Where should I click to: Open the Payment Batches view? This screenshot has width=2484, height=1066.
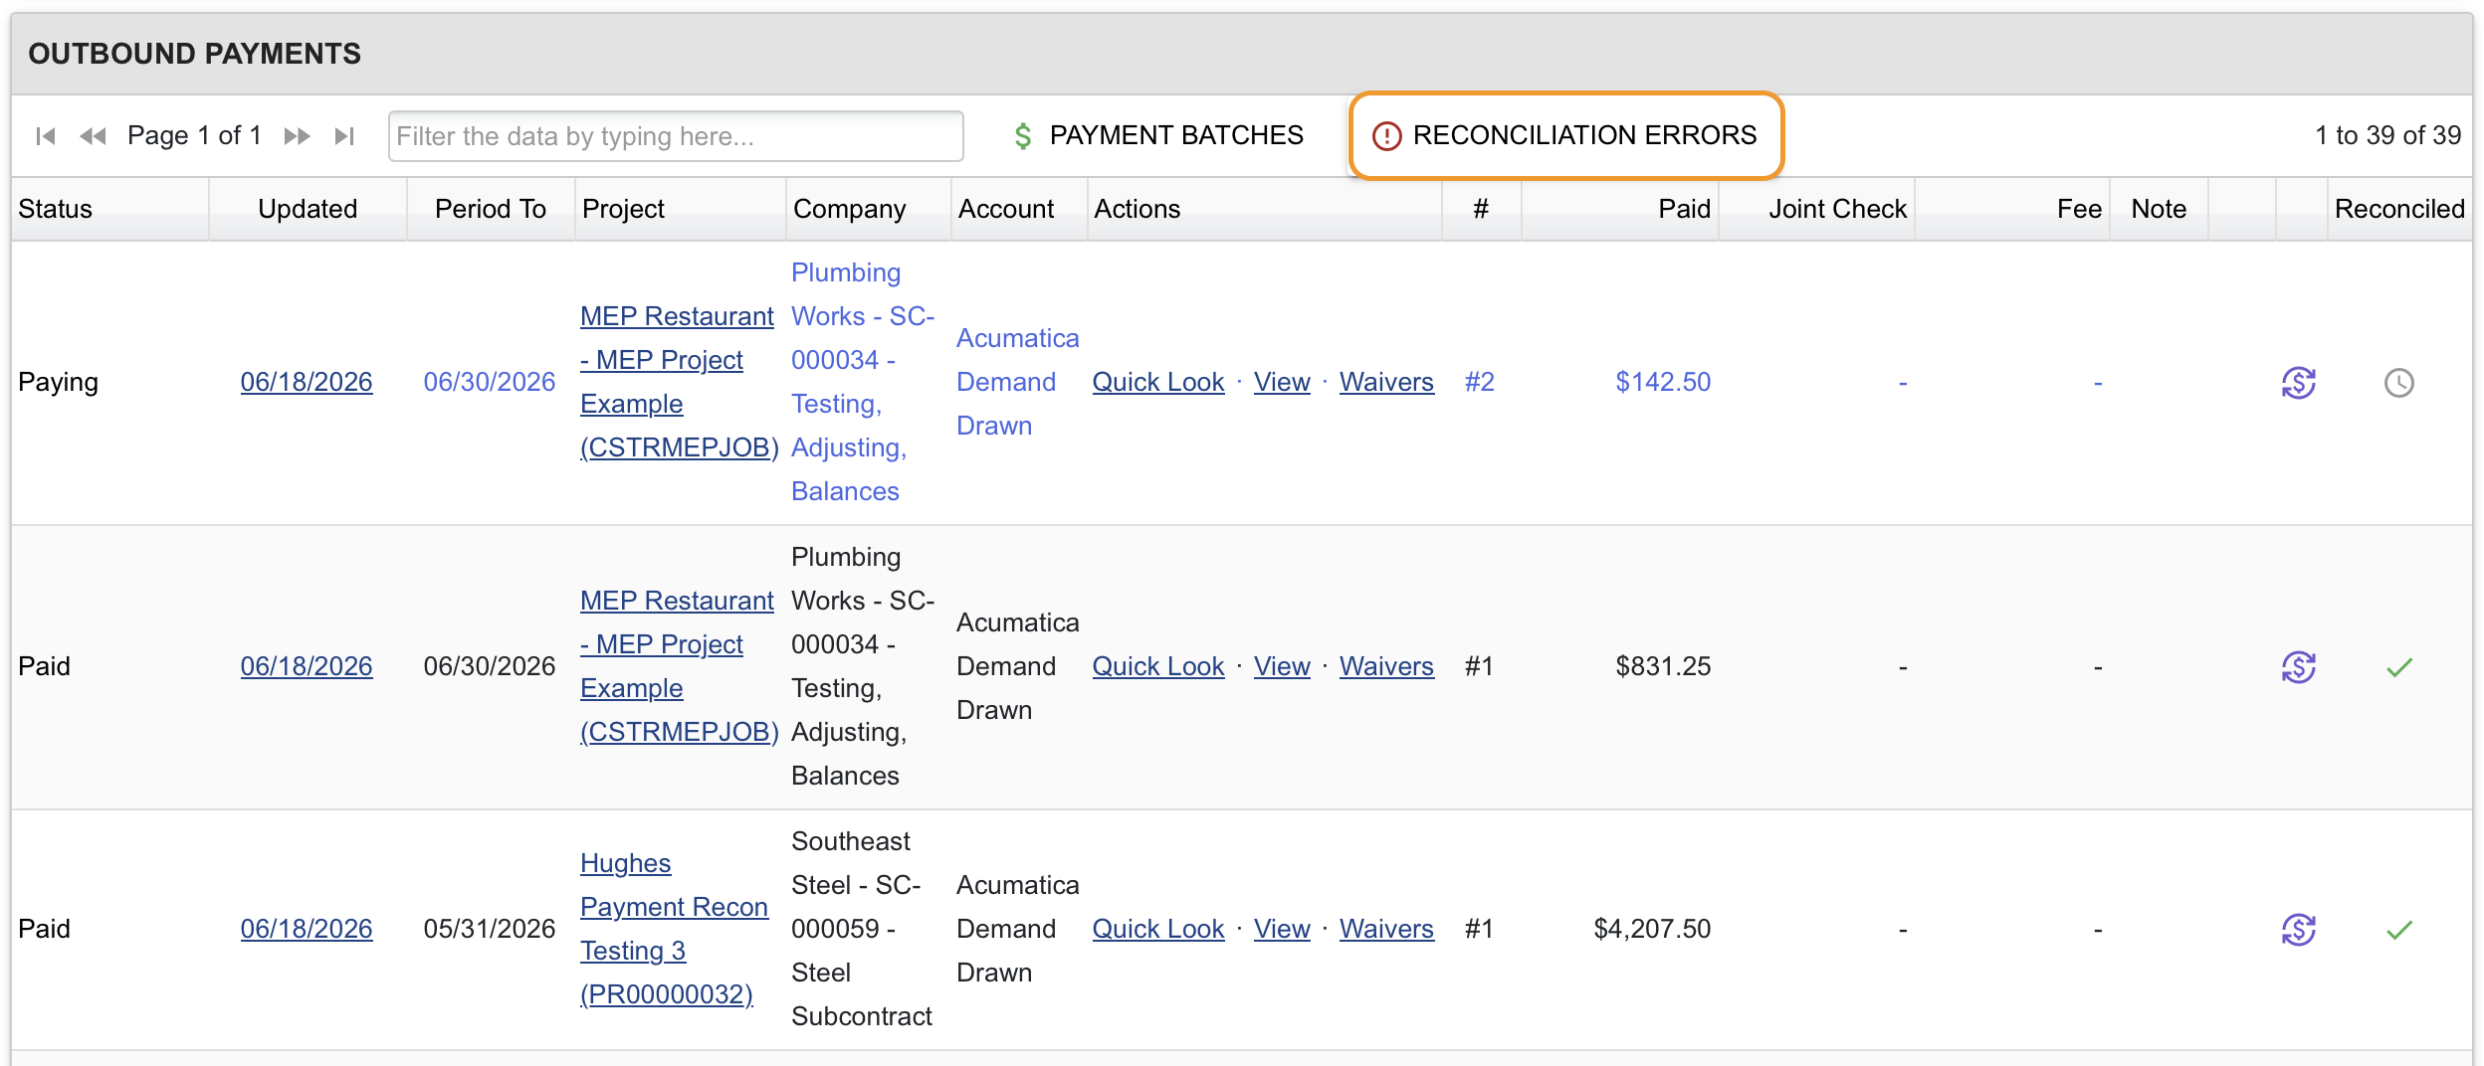pos(1157,135)
